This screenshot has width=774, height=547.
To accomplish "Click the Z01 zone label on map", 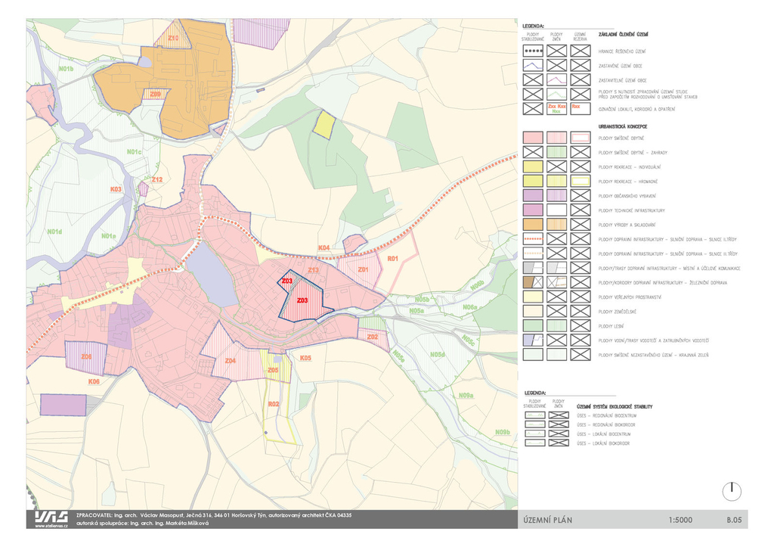I will tap(363, 269).
